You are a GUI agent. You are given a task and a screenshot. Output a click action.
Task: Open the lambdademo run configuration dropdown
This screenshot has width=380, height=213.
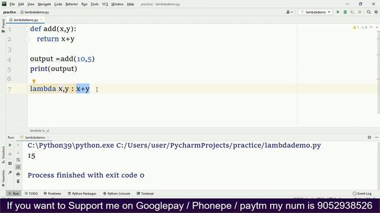[x=315, y=12]
